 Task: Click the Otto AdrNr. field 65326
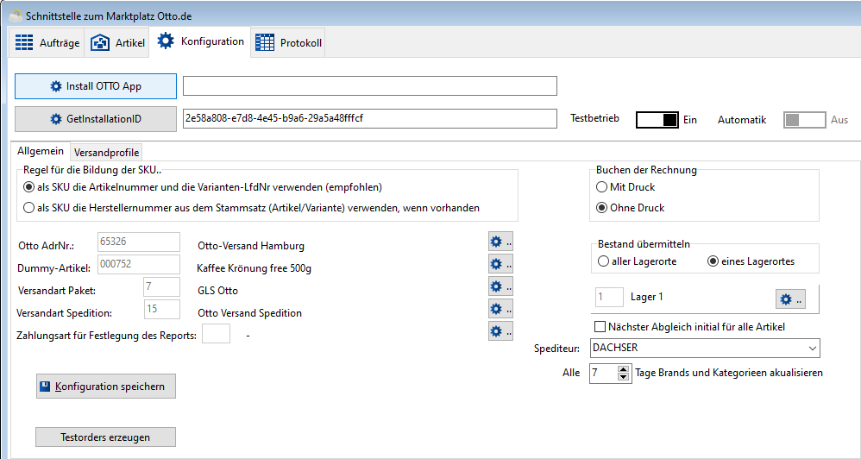[139, 242]
